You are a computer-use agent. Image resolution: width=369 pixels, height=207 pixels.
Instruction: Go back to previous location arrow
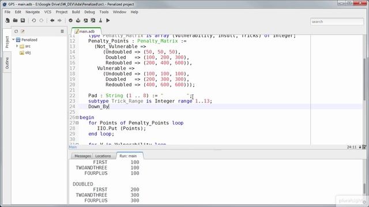pyautogui.click(x=52, y=21)
